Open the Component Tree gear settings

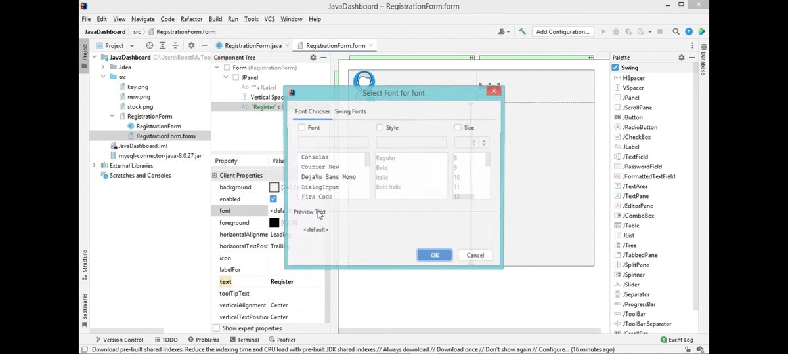[x=313, y=58]
